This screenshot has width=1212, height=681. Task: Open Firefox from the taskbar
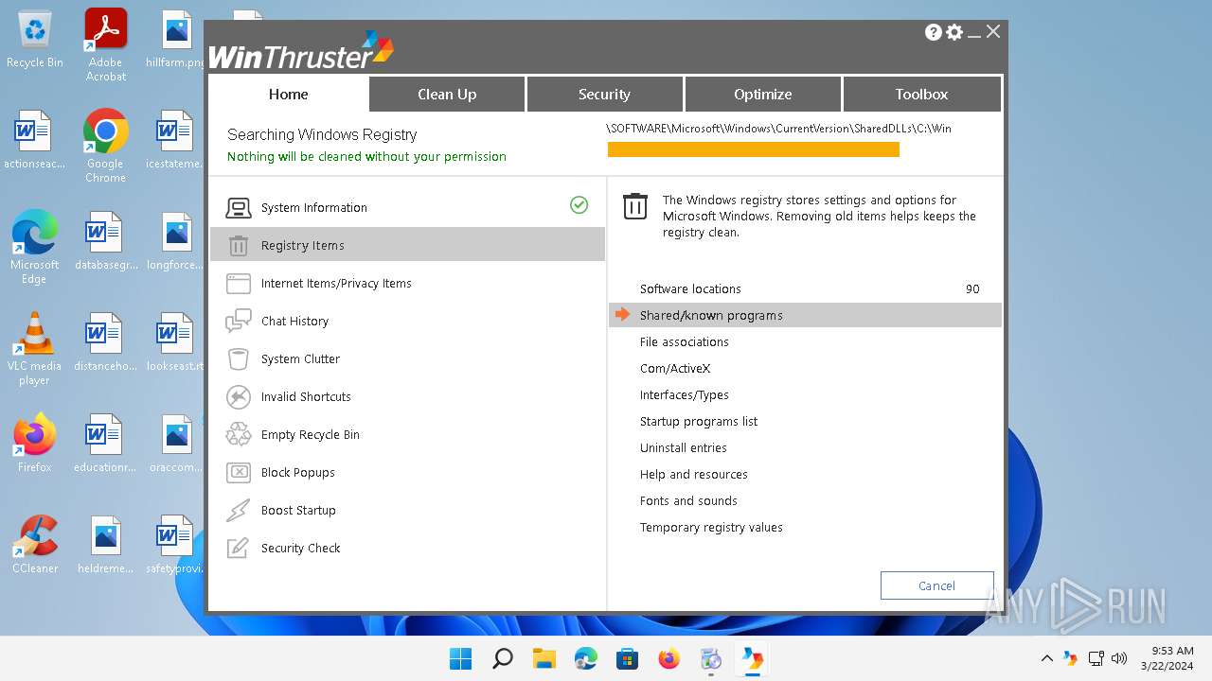point(669,658)
